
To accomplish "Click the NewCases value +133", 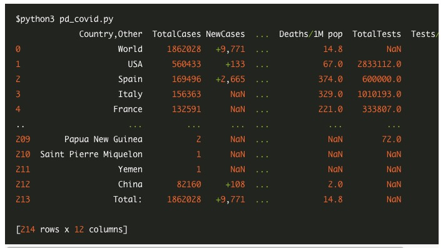I will [x=235, y=64].
